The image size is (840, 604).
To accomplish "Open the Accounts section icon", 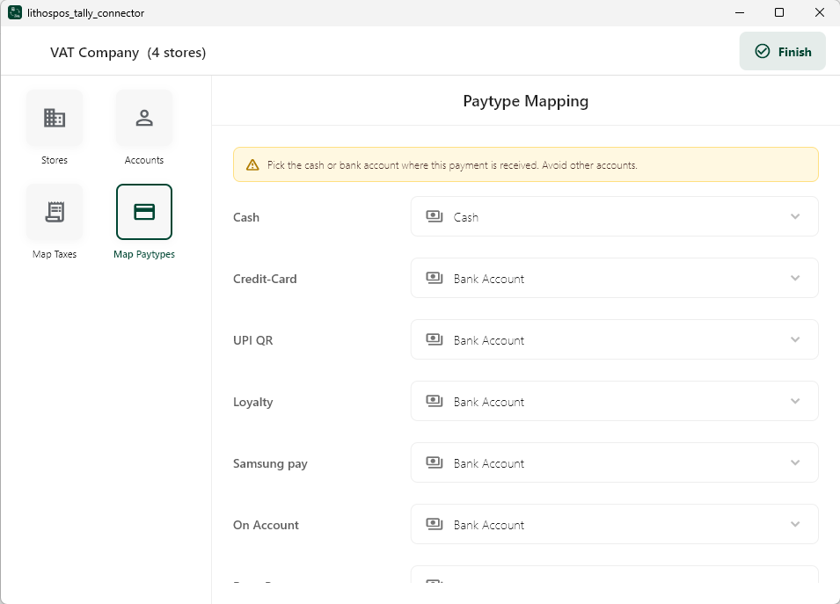I will pos(144,118).
